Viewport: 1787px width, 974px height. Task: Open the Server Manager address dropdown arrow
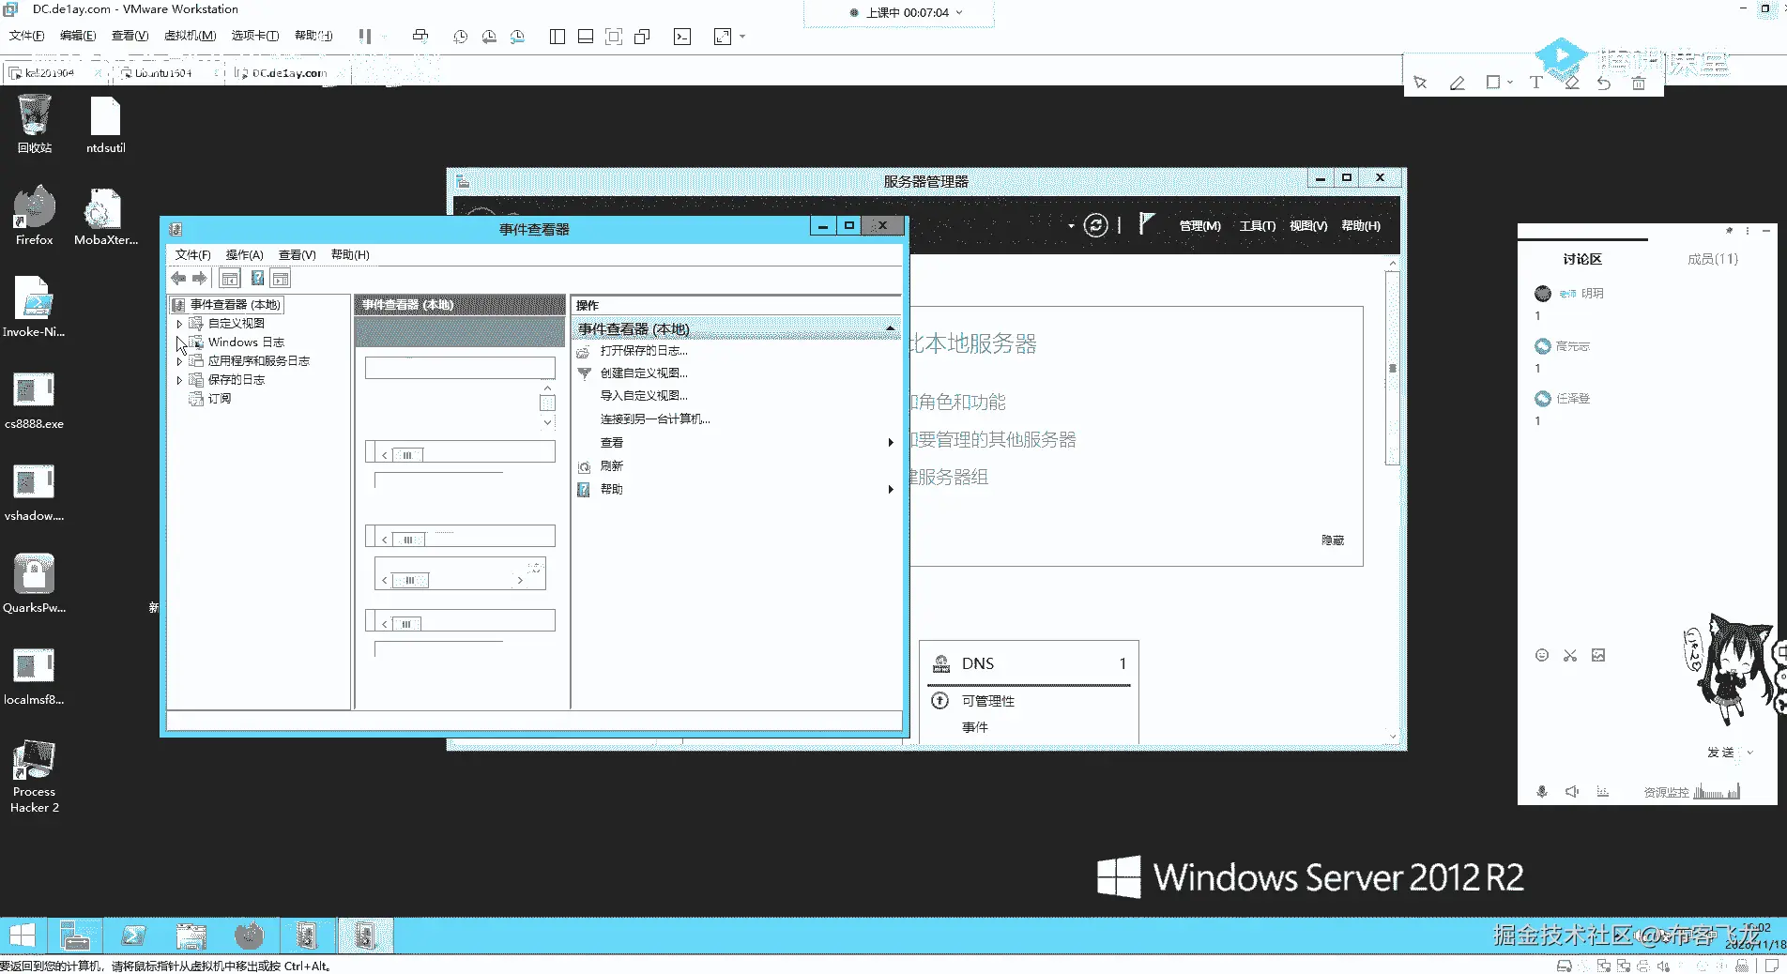click(1071, 226)
